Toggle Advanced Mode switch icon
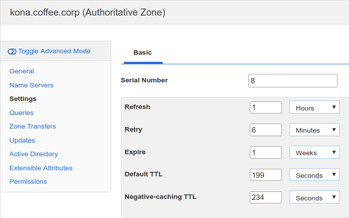Viewport: 349px width, 218px height. pos(12,51)
